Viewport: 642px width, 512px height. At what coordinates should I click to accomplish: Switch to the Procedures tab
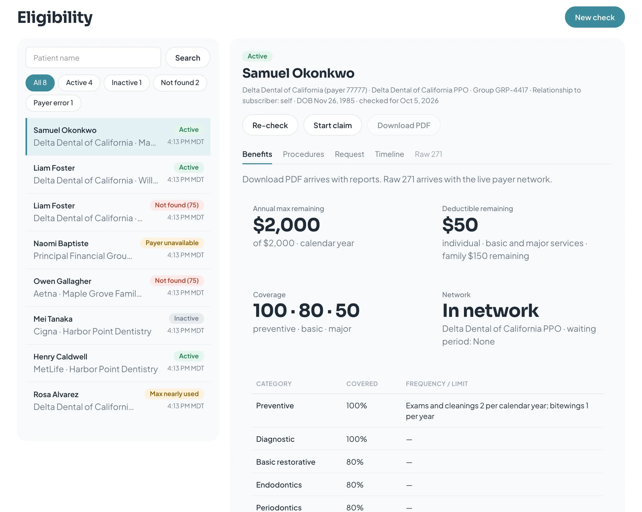[303, 154]
